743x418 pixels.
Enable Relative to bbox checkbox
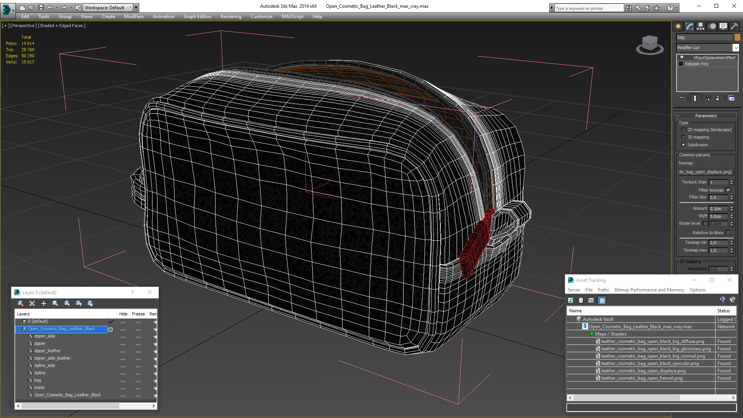(x=728, y=233)
